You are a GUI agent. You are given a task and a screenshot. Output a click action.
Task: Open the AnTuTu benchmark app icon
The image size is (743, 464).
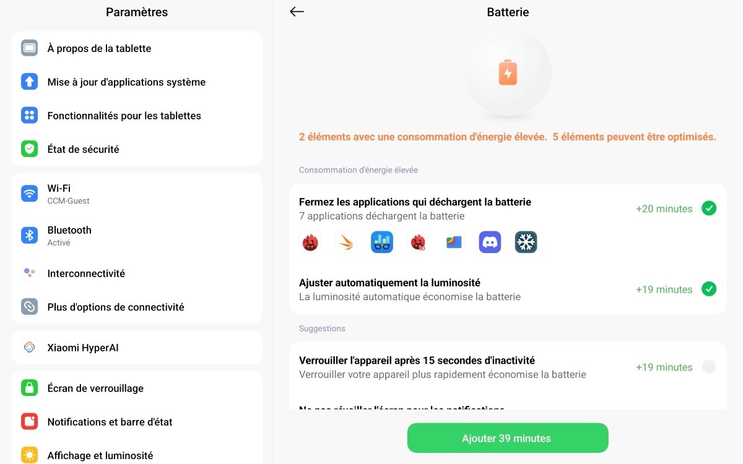pyautogui.click(x=310, y=242)
